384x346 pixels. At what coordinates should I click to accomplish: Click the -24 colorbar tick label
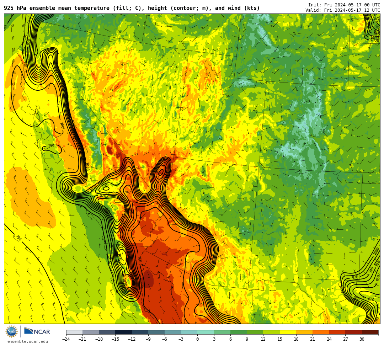[x=66, y=339]
